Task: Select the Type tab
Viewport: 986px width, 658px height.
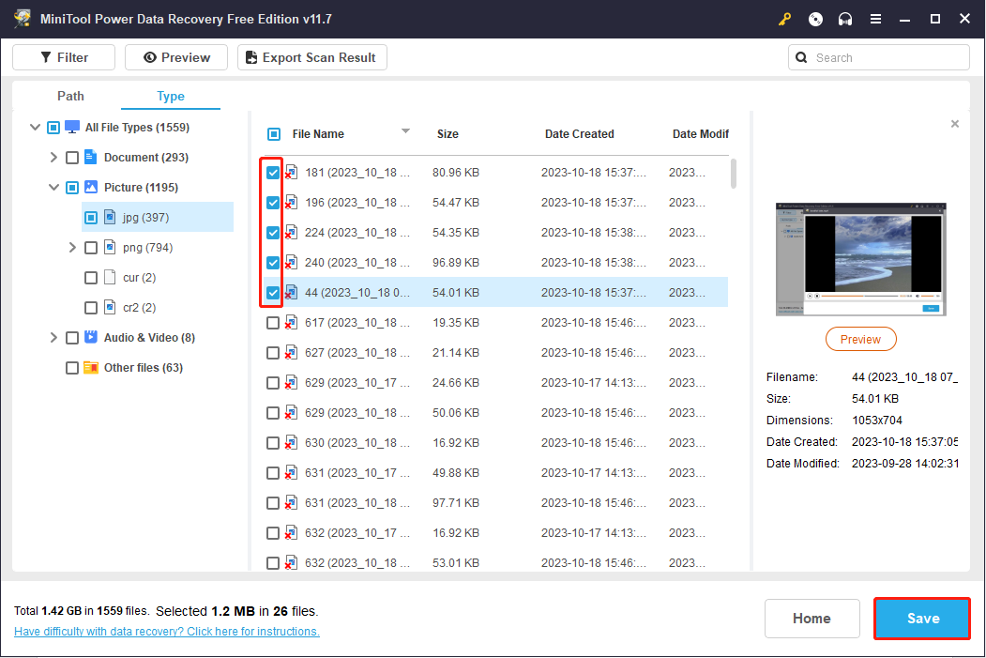Action: click(170, 96)
